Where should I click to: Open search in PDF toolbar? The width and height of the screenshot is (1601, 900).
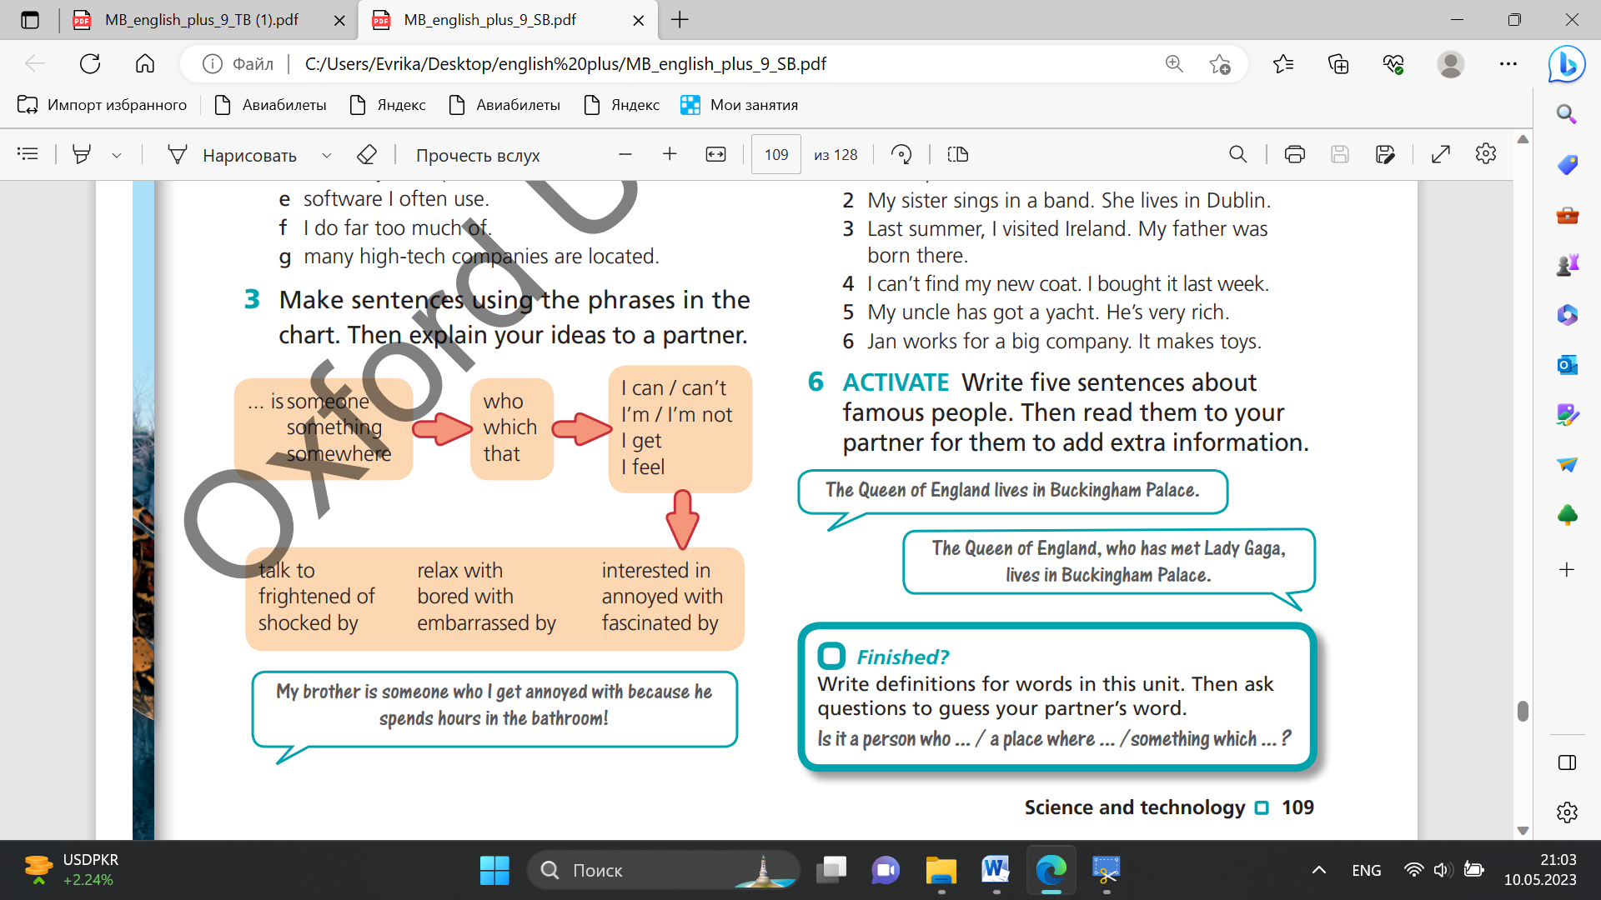pyautogui.click(x=1238, y=154)
